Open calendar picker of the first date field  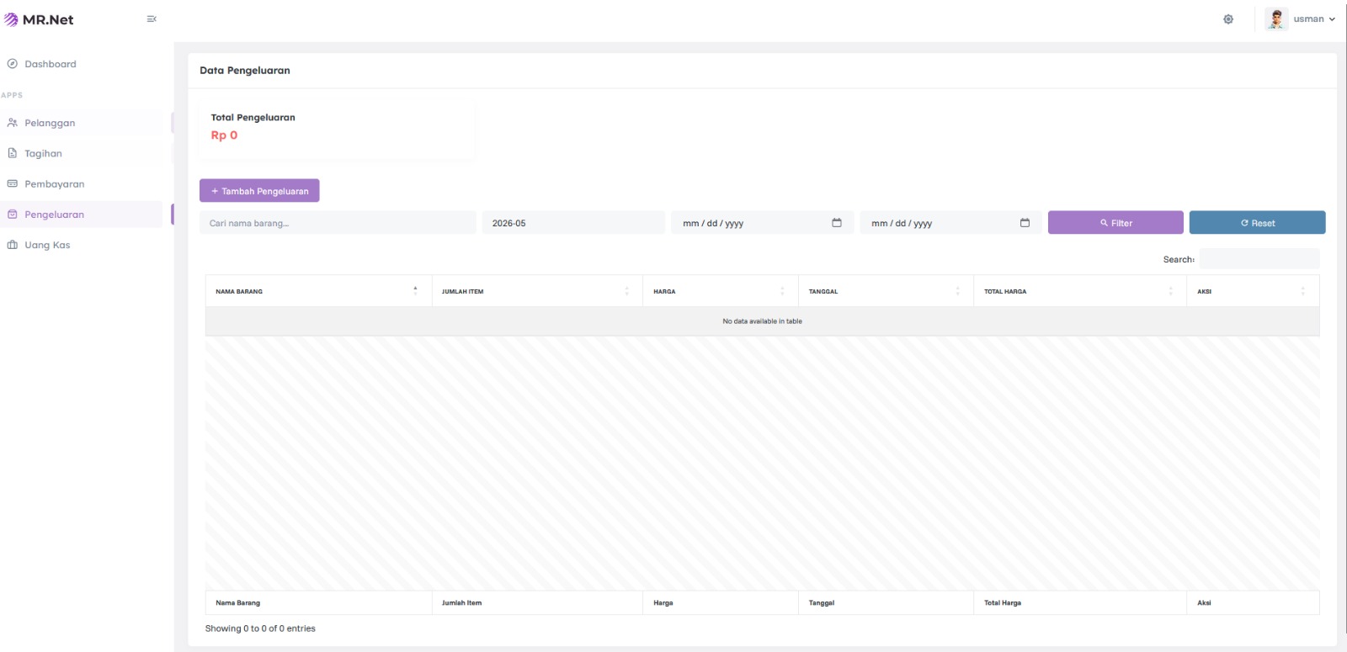coord(837,223)
